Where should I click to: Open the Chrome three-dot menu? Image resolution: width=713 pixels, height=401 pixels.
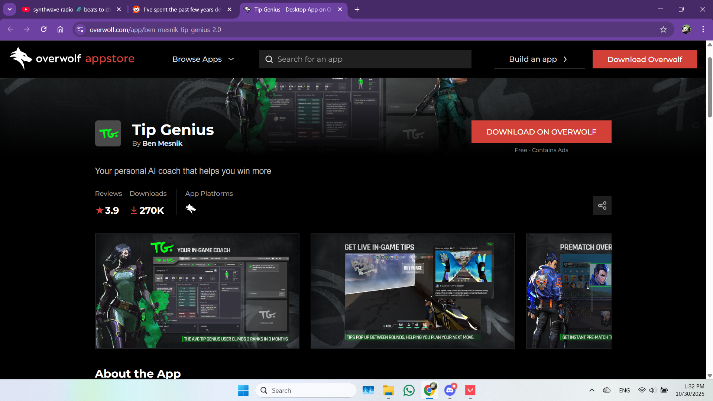tap(703, 29)
